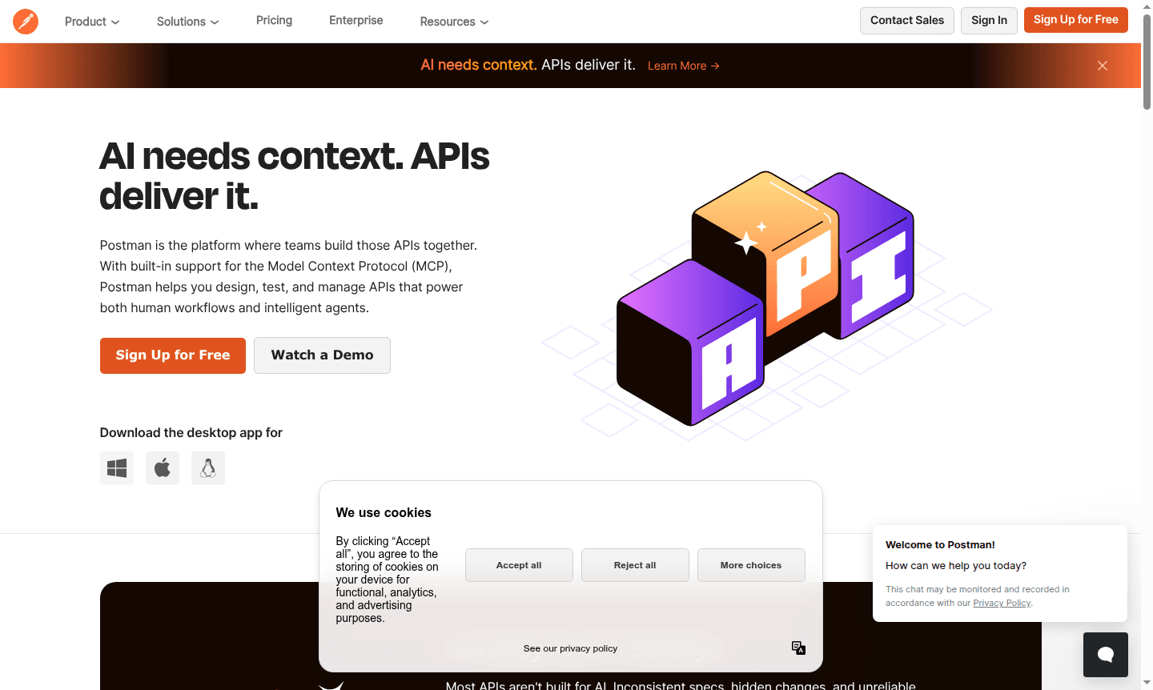Go to the Pricing page
The image size is (1153, 690).
click(274, 20)
